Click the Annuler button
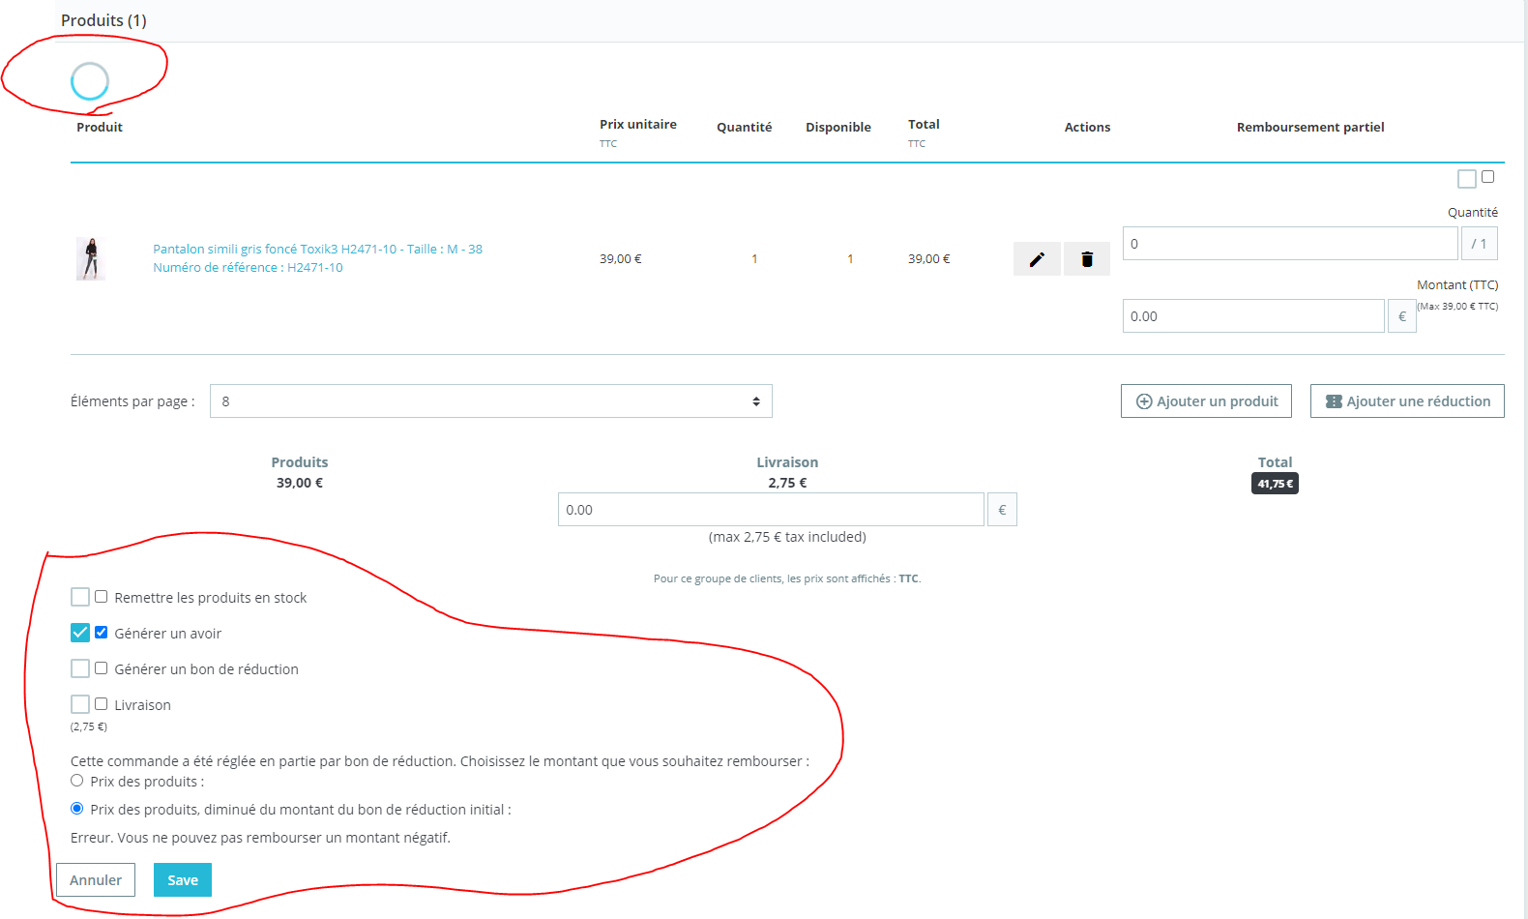 96,880
